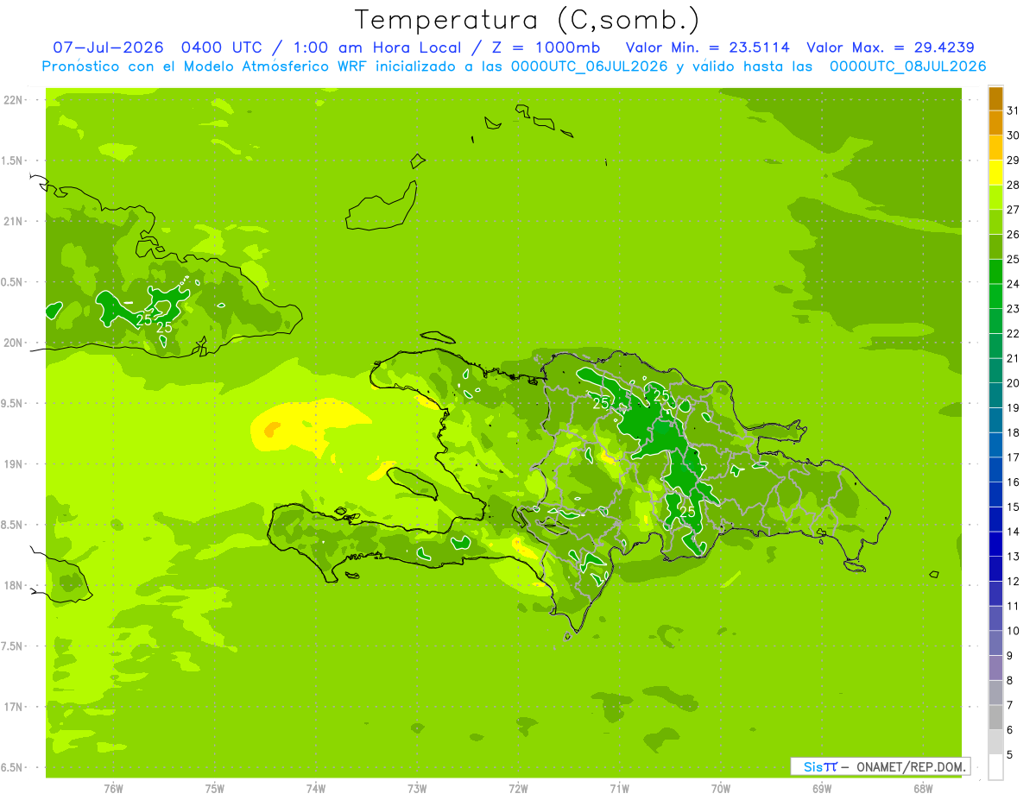
Task: Click the top legend band above 31
Action: click(995, 99)
